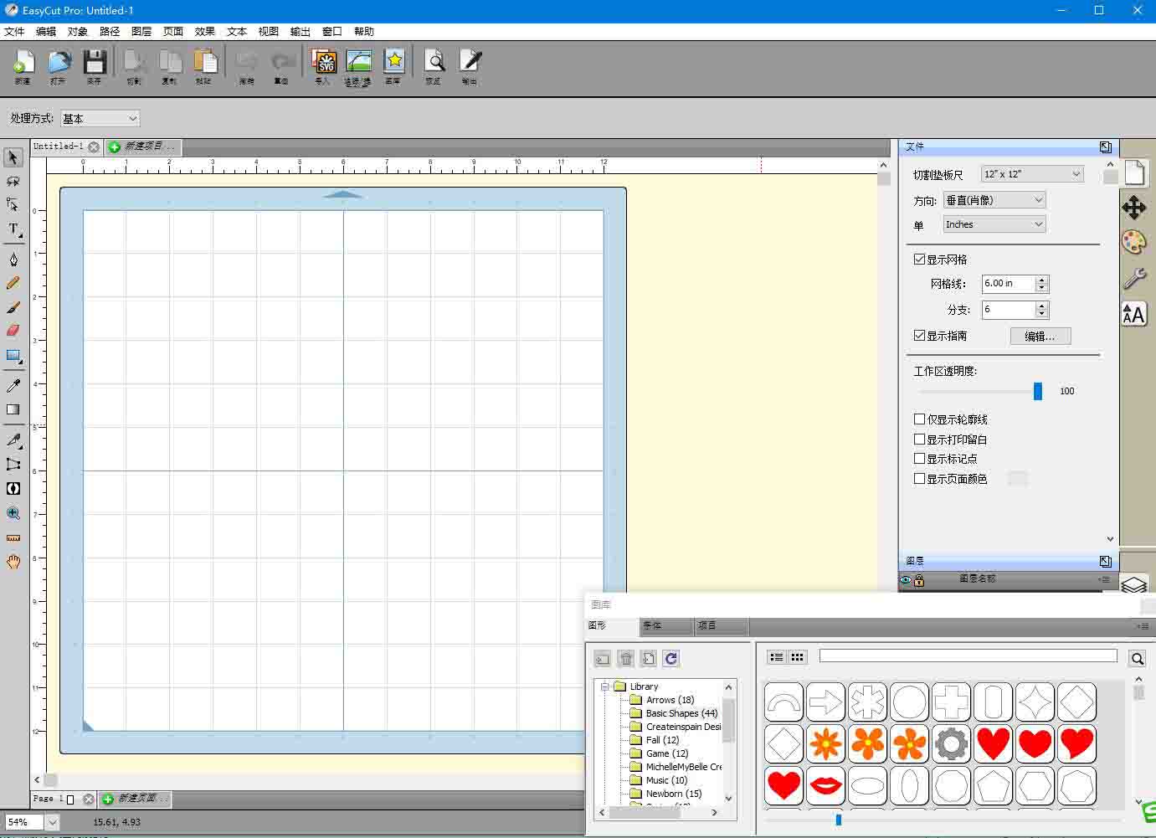Switch to the fonts library tab
Screen dimensions: 1156x838
click(666, 626)
